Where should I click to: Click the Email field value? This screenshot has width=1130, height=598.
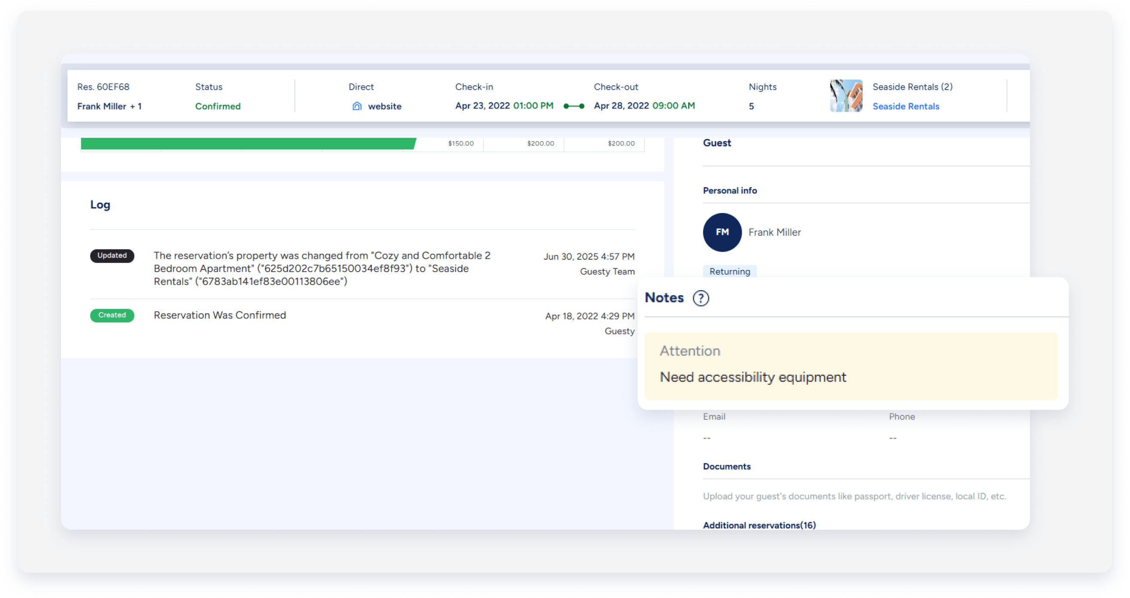point(707,437)
